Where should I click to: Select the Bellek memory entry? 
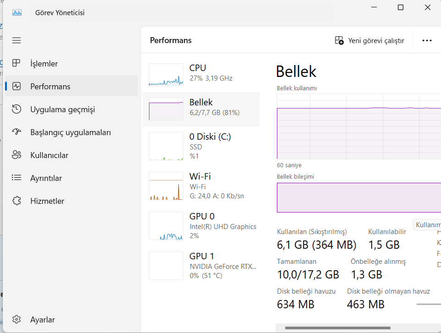[x=201, y=109]
